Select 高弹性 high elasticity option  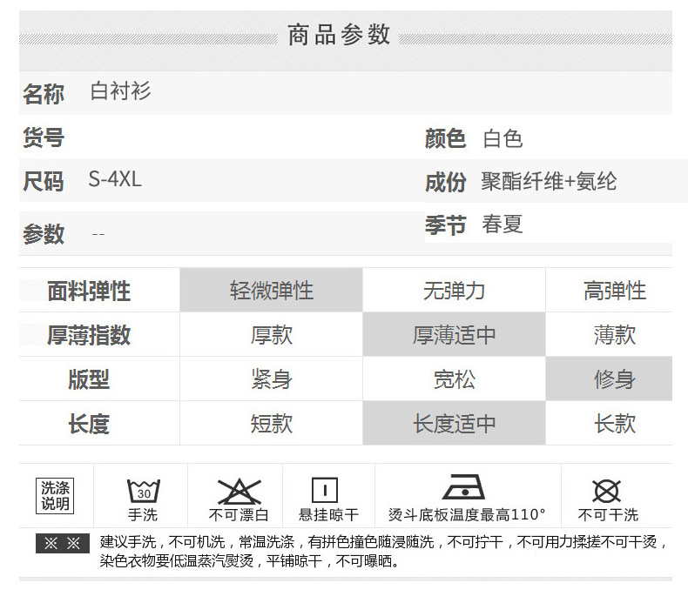(614, 291)
